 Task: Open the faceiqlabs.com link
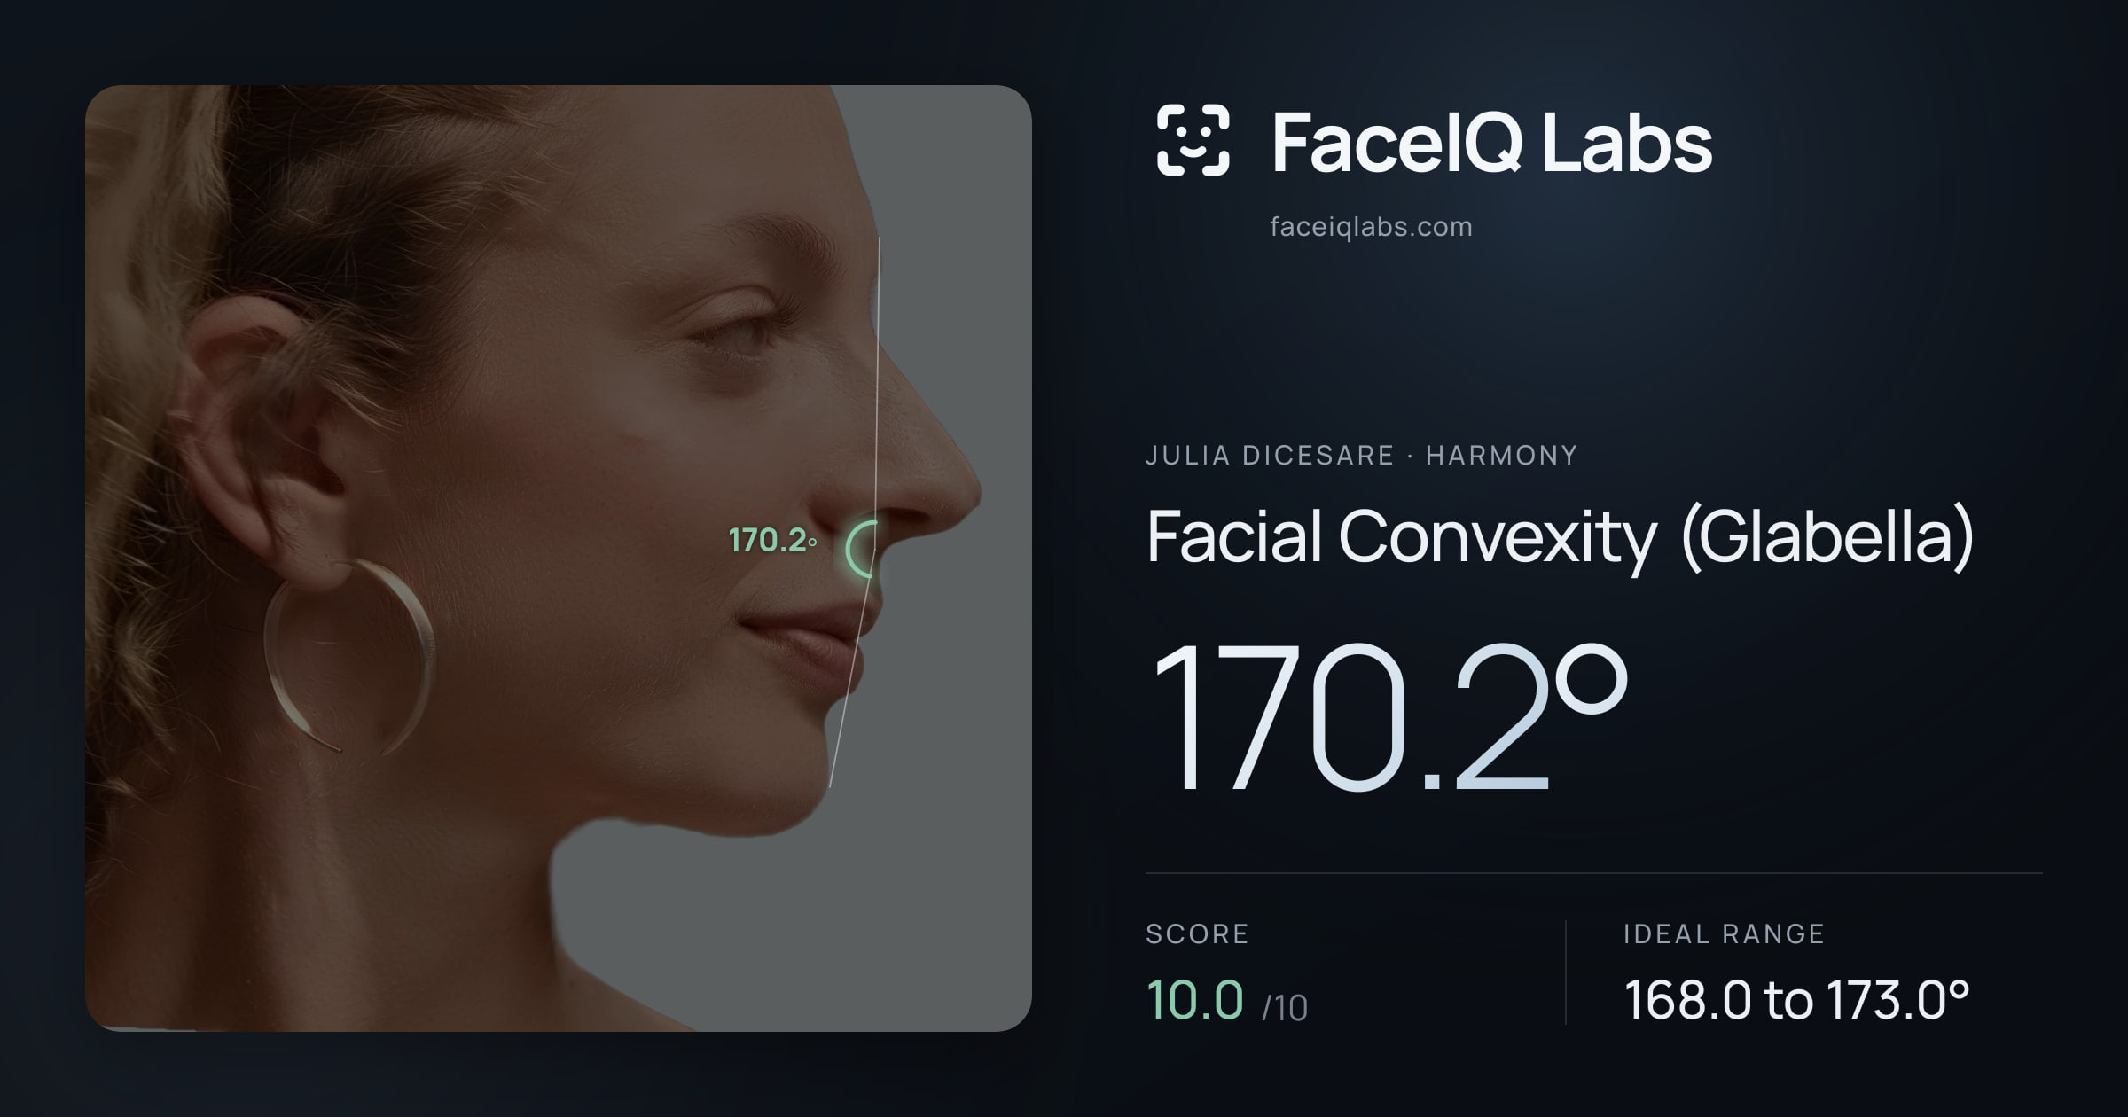point(1371,227)
